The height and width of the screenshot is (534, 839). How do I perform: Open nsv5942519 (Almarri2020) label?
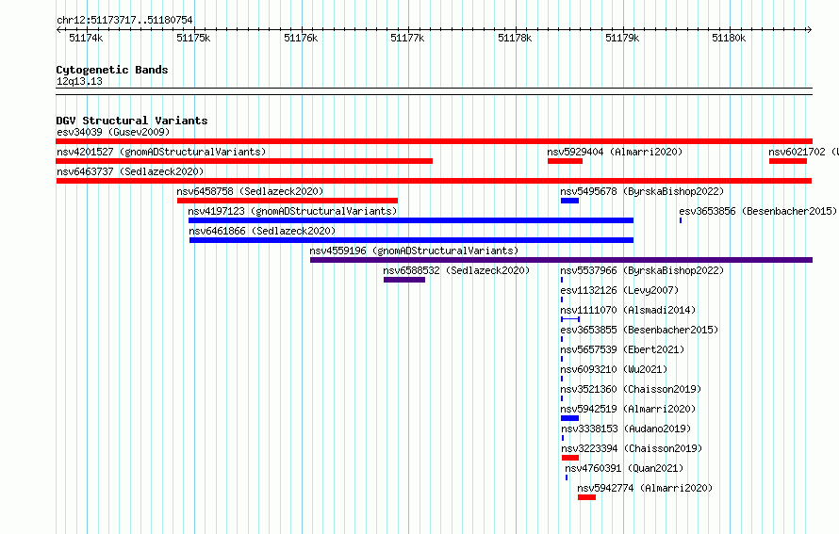click(628, 409)
